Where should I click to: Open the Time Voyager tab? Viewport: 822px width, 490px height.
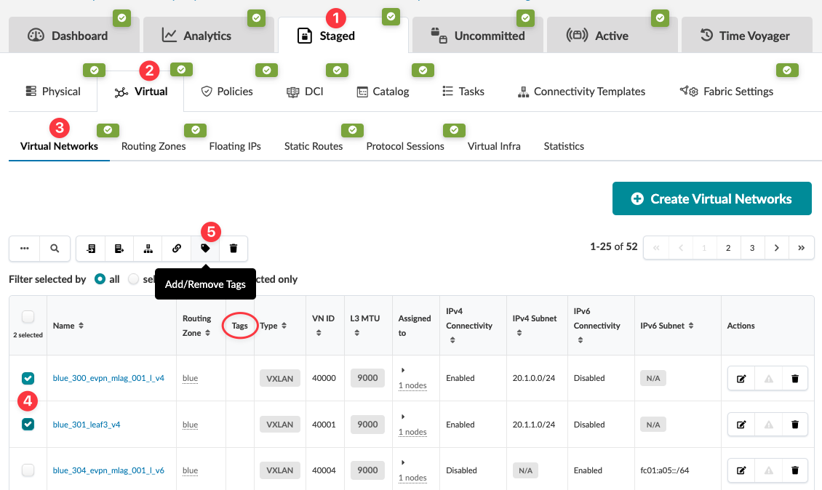pyautogui.click(x=746, y=35)
